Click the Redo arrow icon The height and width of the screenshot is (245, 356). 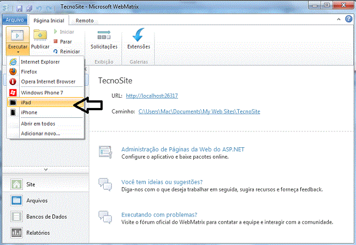[x=49, y=9]
